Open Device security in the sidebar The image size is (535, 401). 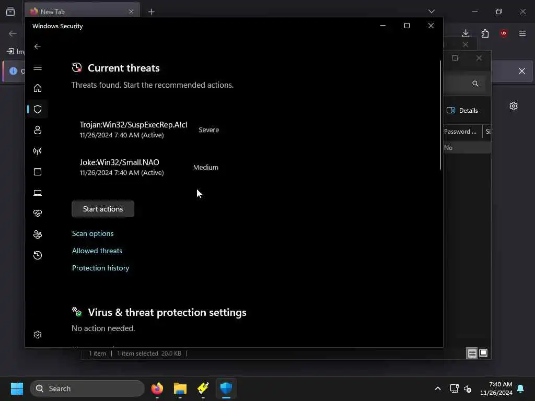[x=38, y=193]
